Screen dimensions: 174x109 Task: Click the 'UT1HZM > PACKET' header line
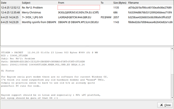pos(49,52)
